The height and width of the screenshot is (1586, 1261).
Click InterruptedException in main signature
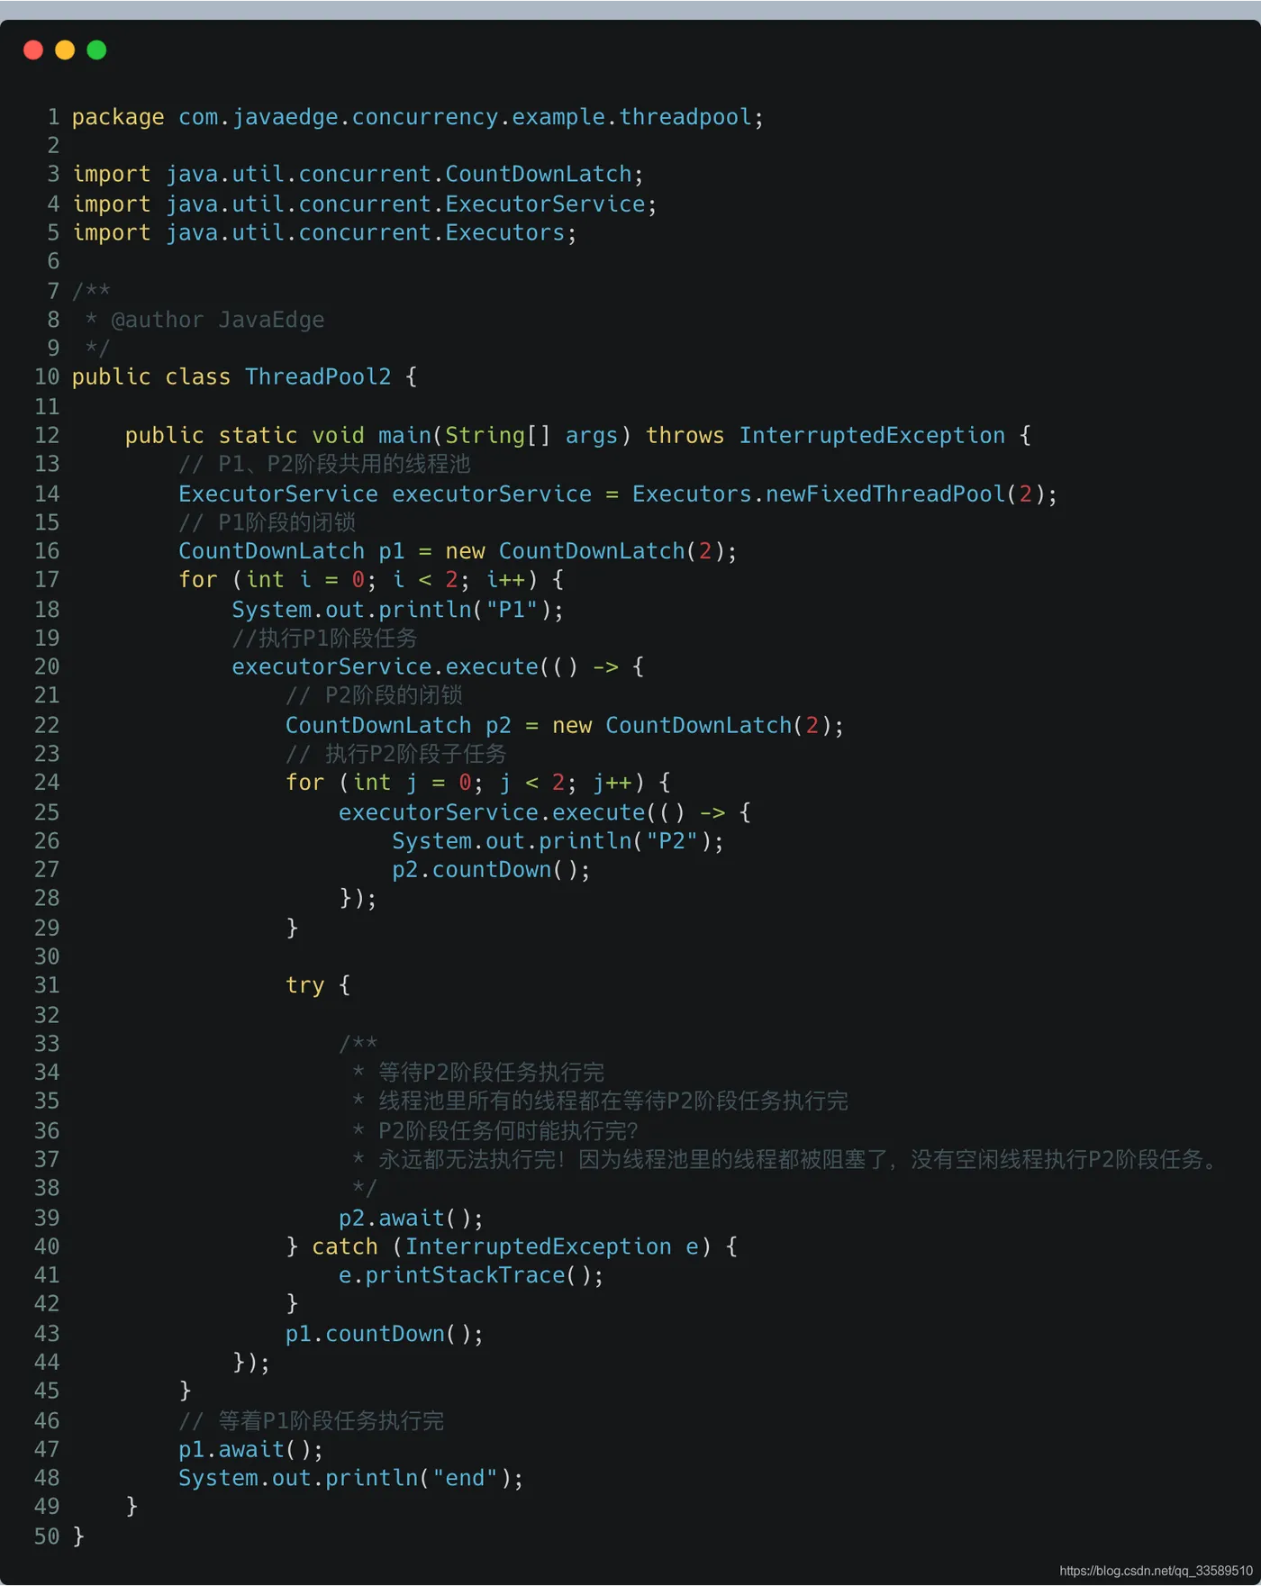pos(872,436)
